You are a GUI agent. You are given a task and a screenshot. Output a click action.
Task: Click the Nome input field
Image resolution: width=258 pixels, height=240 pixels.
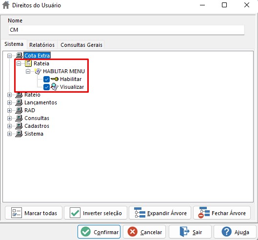click(126, 30)
